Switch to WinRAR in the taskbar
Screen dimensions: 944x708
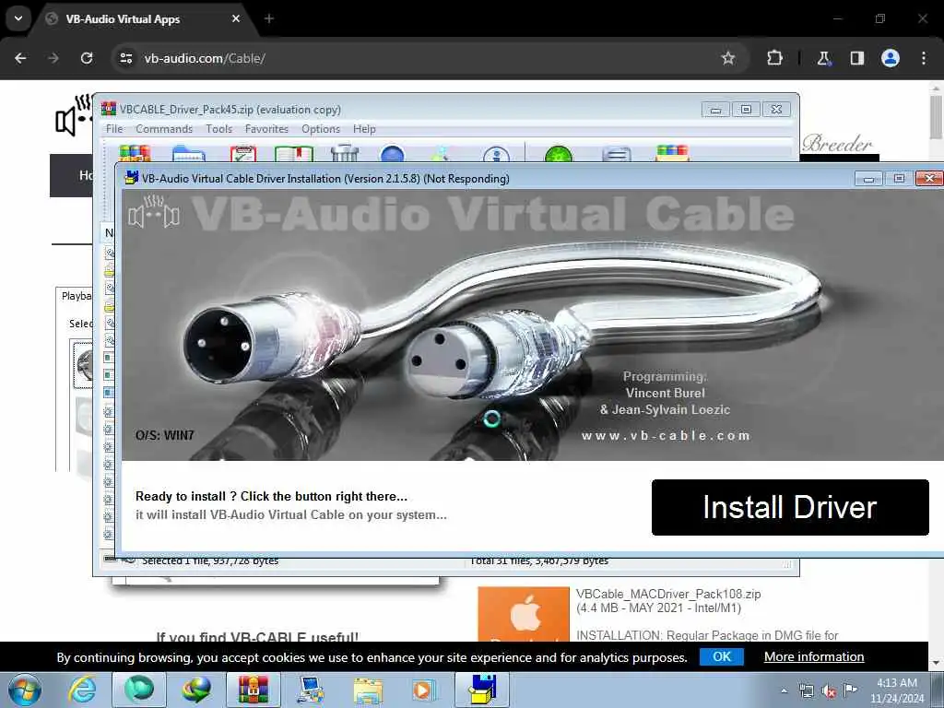[x=253, y=690]
